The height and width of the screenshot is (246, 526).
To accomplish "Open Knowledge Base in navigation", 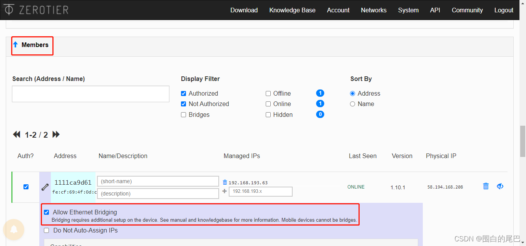I will click(x=292, y=10).
